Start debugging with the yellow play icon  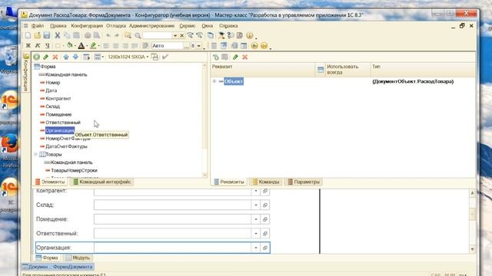tap(254, 46)
